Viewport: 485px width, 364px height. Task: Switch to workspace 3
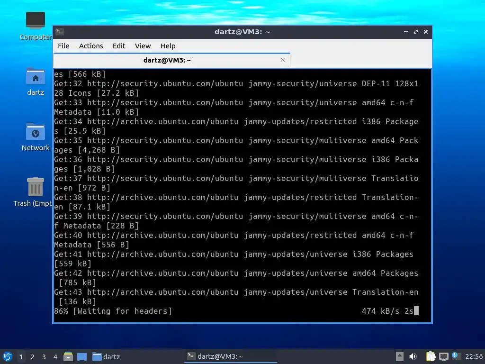tap(44, 357)
